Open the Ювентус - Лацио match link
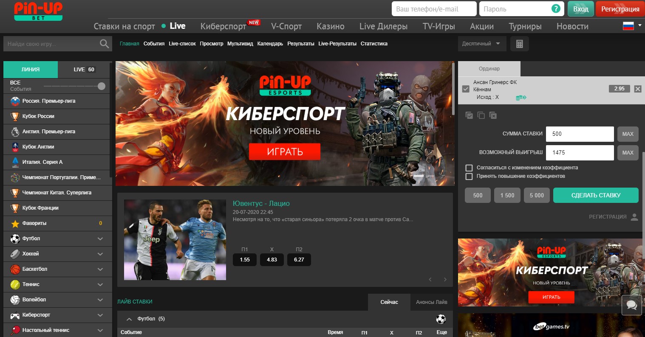 tap(261, 203)
